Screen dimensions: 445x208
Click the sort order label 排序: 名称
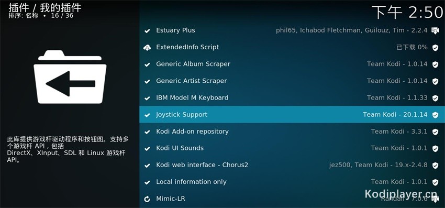pos(23,15)
